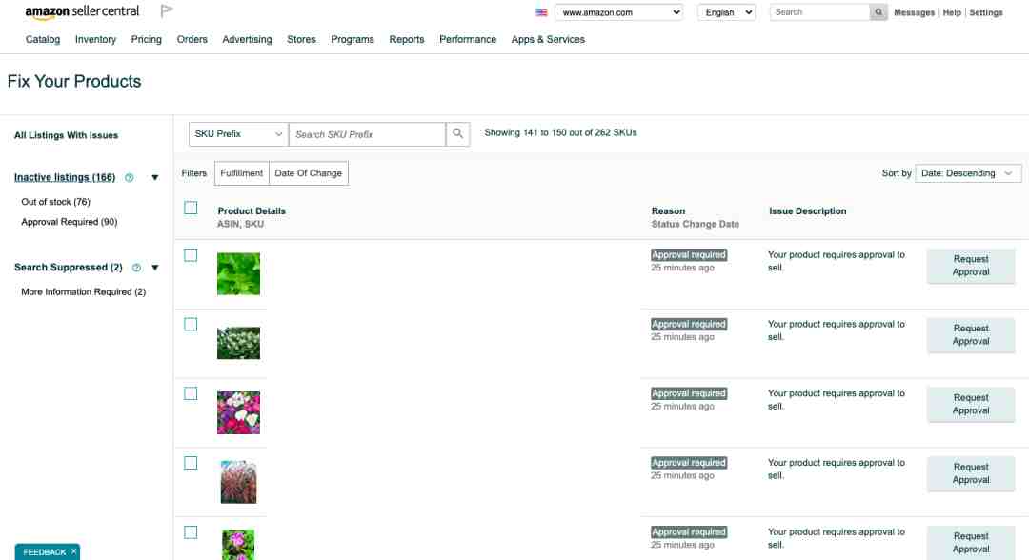Request Approval for petunias product
Image resolution: width=1029 pixels, height=560 pixels.
[x=971, y=404]
